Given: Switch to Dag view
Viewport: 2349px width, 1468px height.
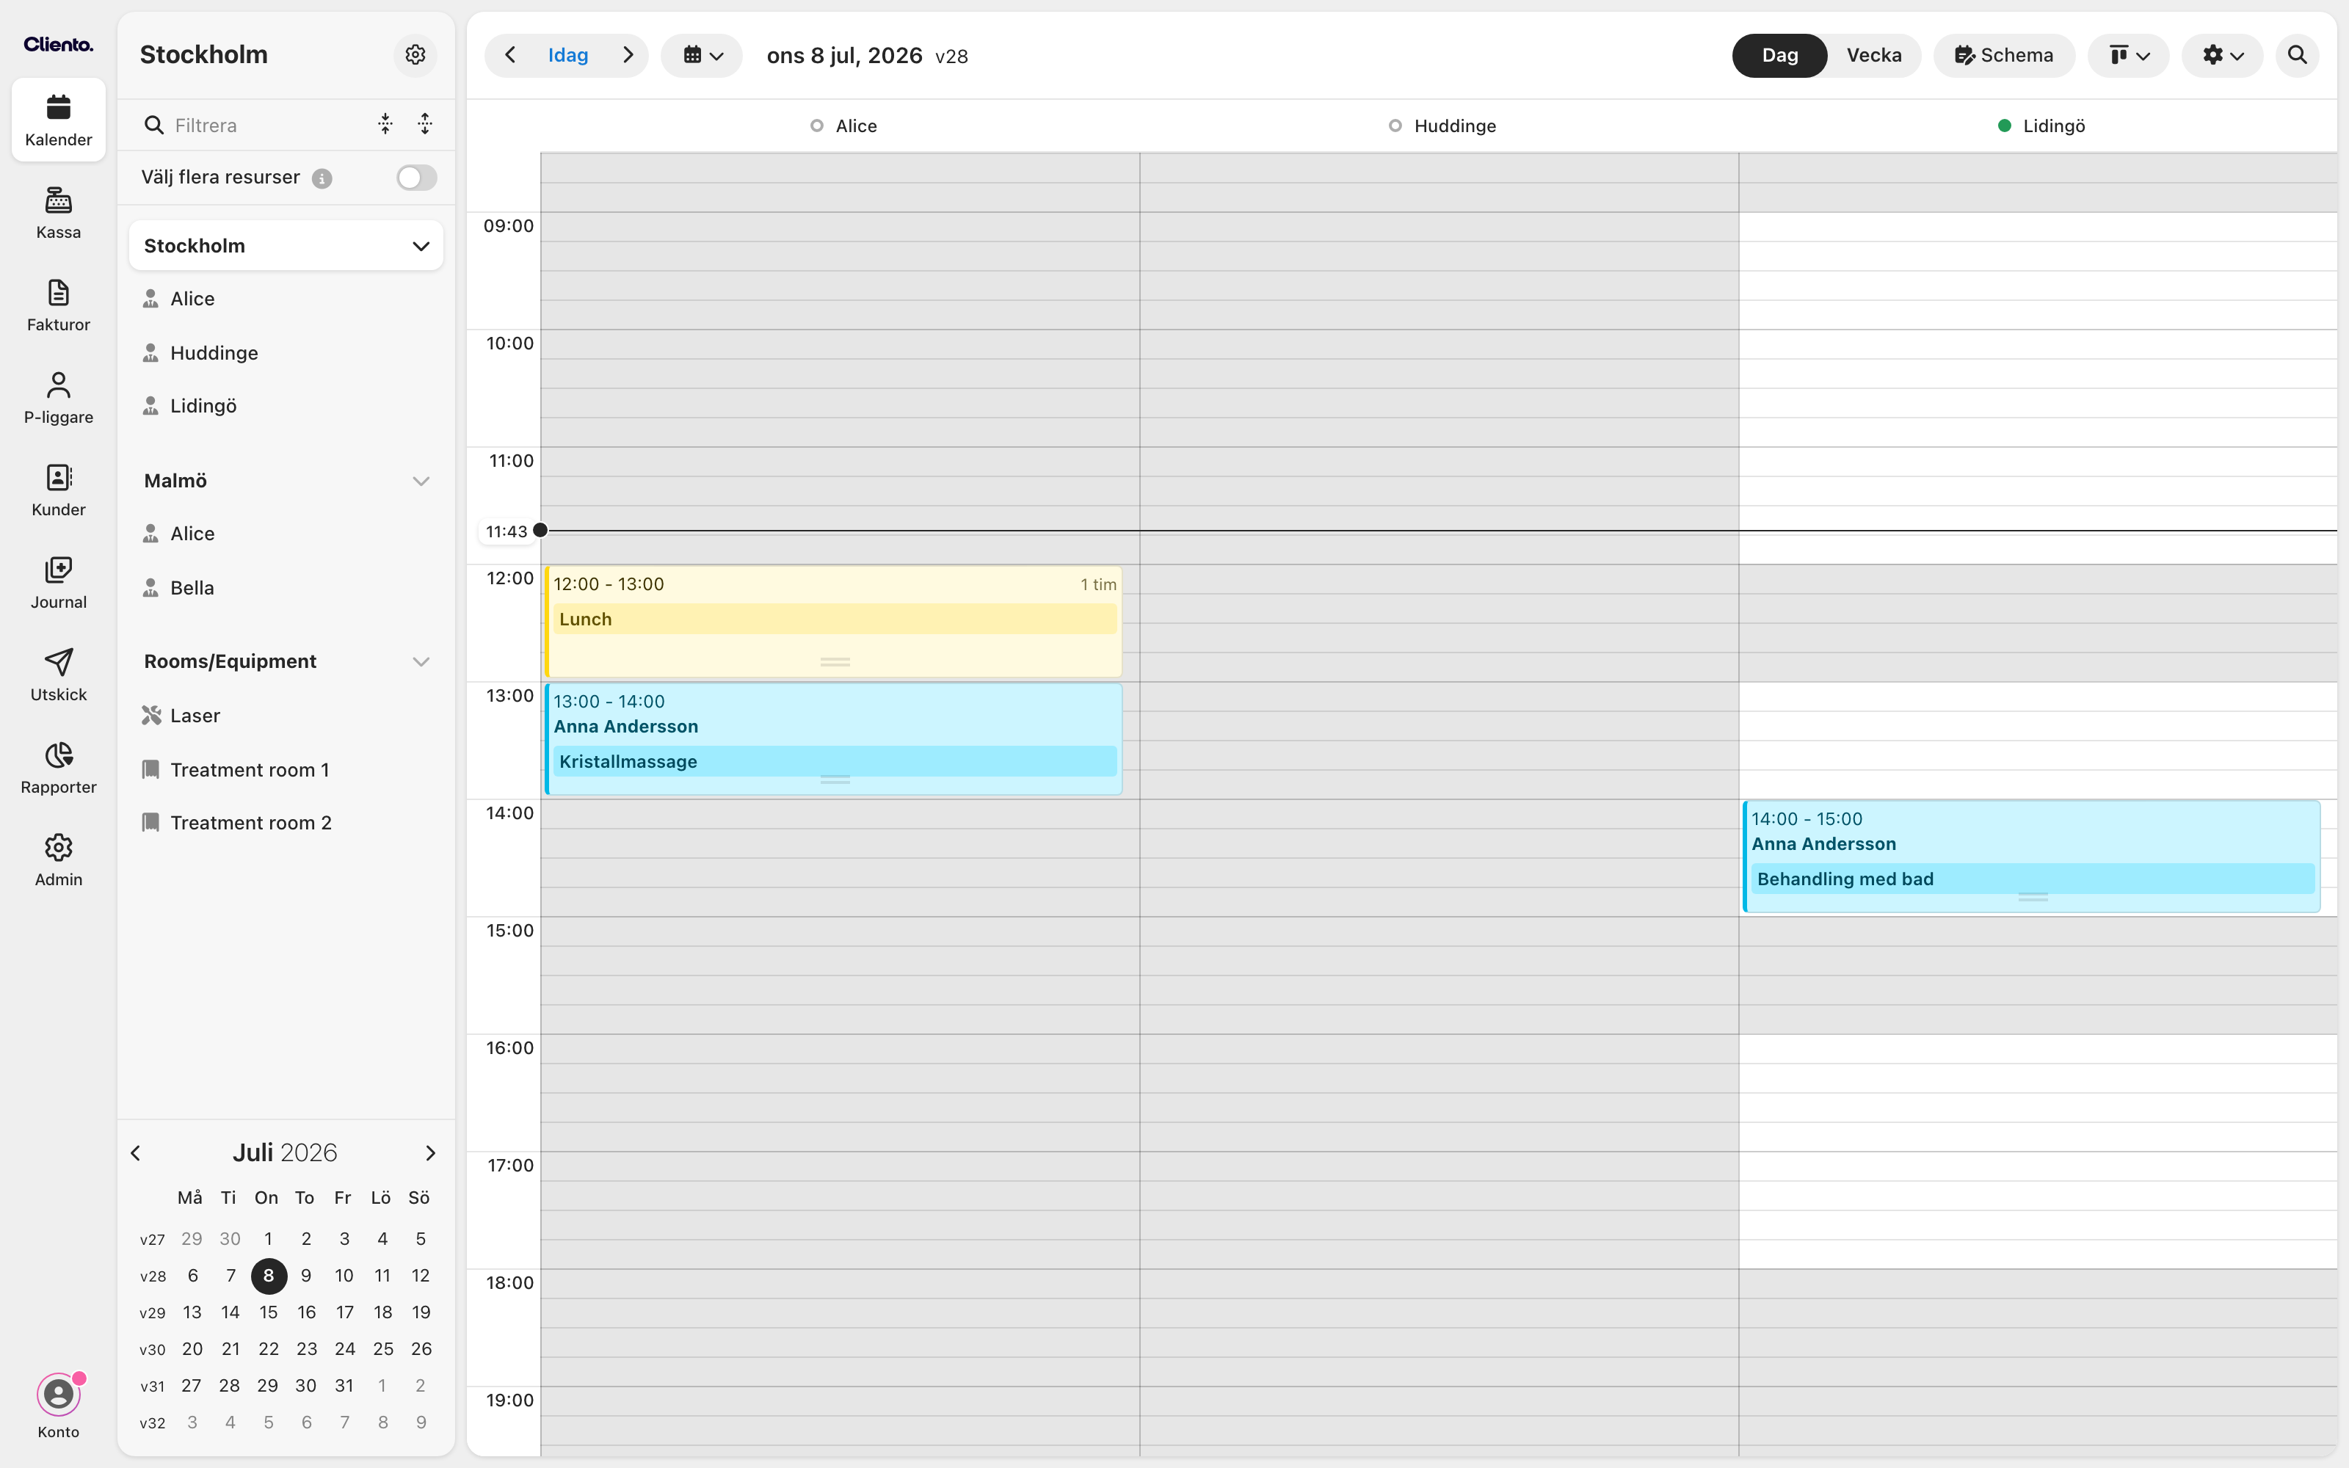Looking at the screenshot, I should (x=1779, y=55).
